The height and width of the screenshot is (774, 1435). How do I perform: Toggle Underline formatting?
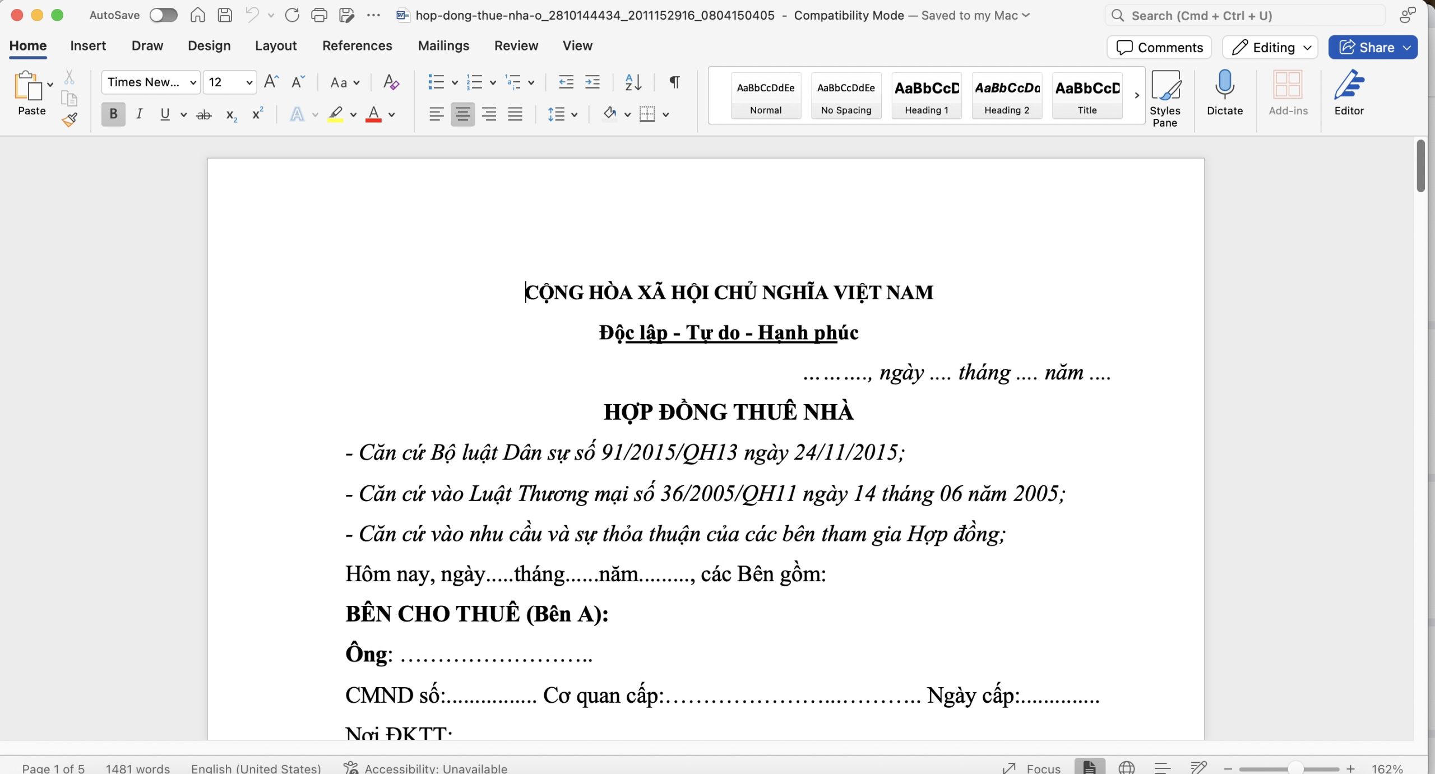pyautogui.click(x=165, y=114)
